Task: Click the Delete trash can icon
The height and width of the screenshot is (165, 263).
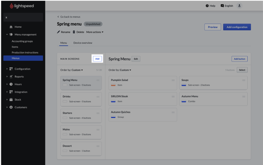Action: point(74,32)
